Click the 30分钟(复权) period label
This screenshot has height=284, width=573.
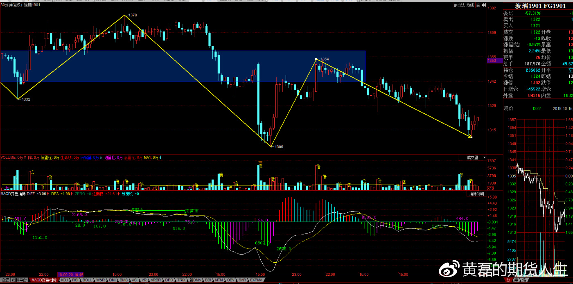(11, 5)
